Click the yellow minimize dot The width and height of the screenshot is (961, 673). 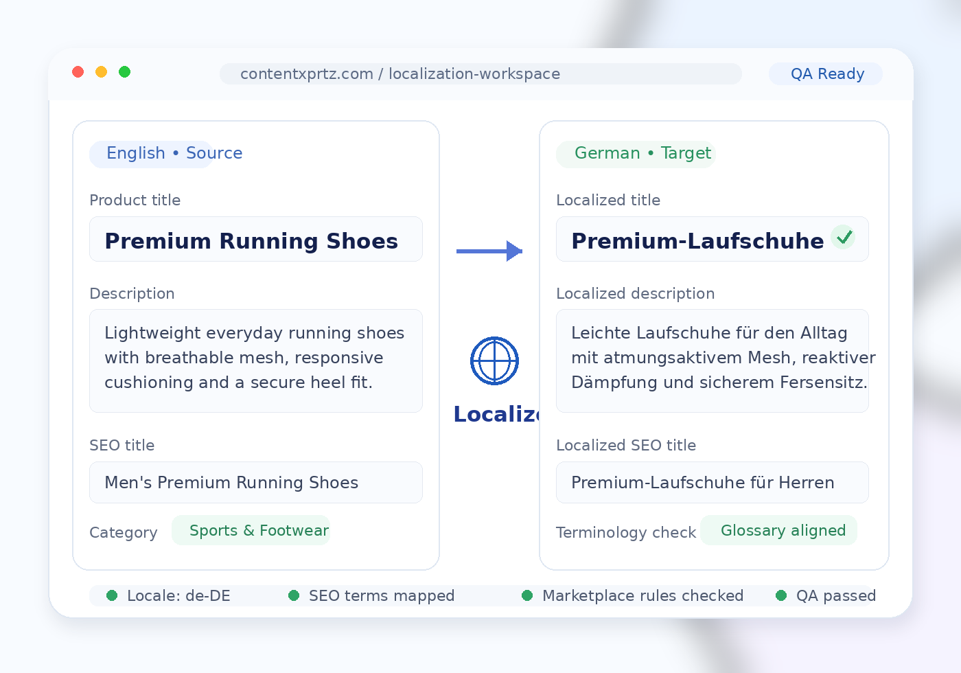tap(102, 72)
